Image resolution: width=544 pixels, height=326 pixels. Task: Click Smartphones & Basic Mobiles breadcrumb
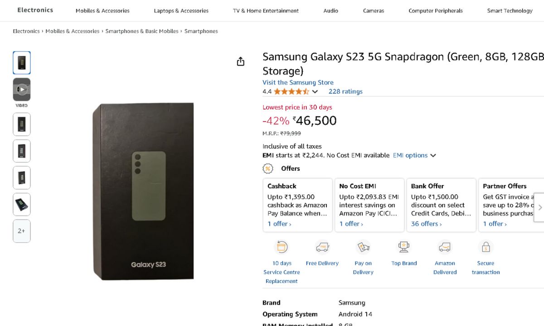click(x=142, y=31)
